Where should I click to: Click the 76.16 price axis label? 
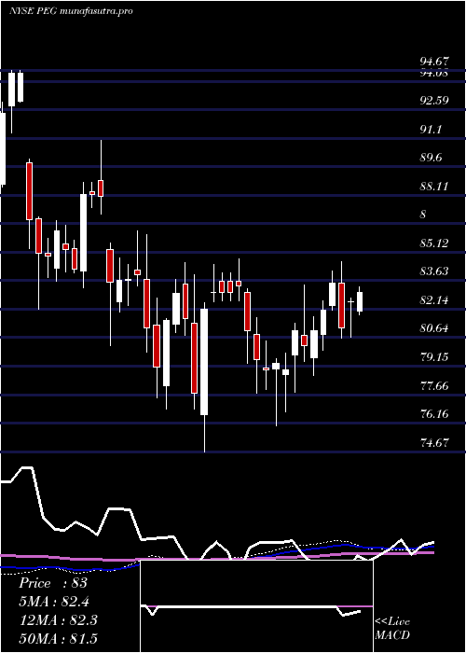[x=434, y=414]
